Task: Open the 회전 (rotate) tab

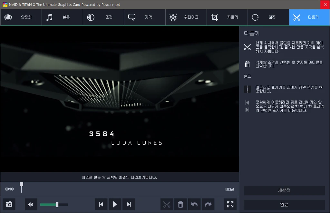Action: (x=268, y=17)
